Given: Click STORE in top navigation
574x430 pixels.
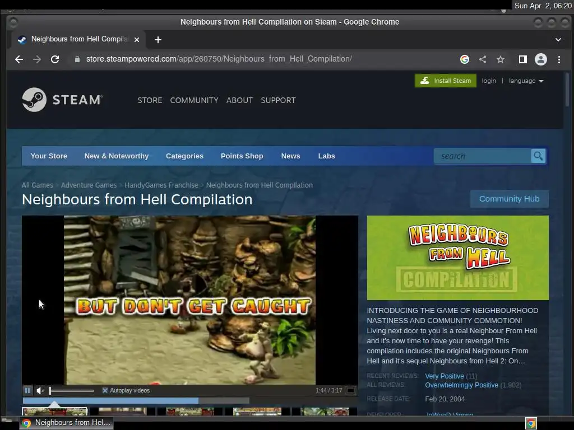Looking at the screenshot, I should 150,100.
